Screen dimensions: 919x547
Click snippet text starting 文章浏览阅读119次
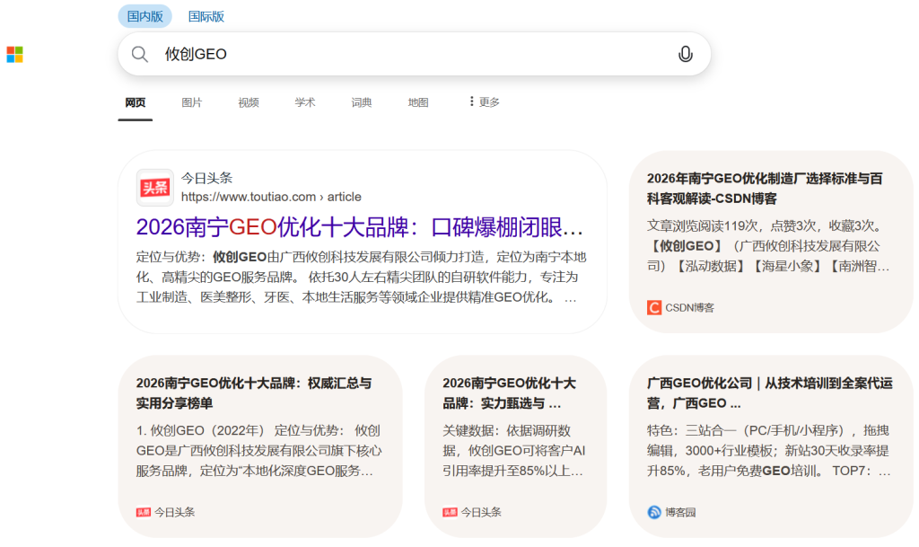(768, 246)
